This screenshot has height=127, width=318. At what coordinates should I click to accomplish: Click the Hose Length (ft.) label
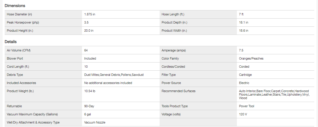173,14
